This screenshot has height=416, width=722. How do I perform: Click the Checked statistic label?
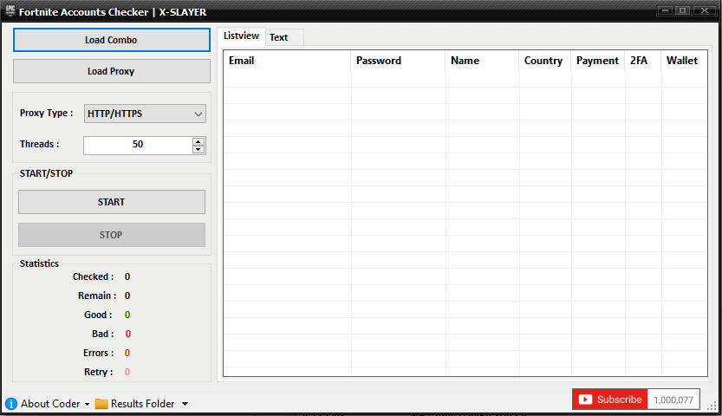pos(93,276)
